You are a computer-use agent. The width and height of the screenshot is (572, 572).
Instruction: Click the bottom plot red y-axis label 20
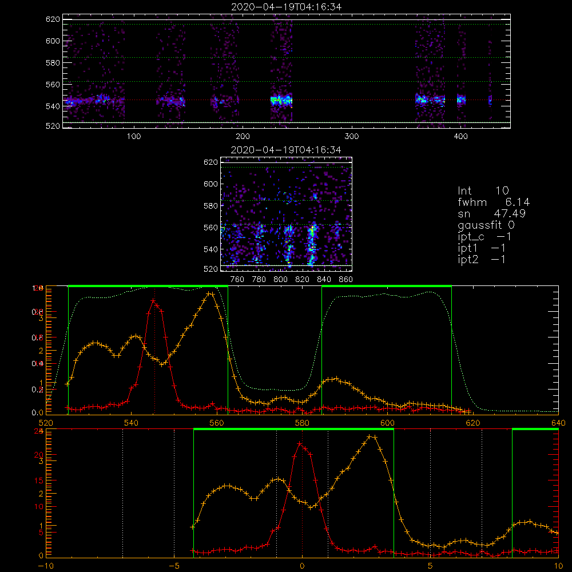39,455
